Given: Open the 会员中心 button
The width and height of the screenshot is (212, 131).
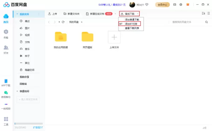Looking at the screenshot, I should pyautogui.click(x=163, y=5).
